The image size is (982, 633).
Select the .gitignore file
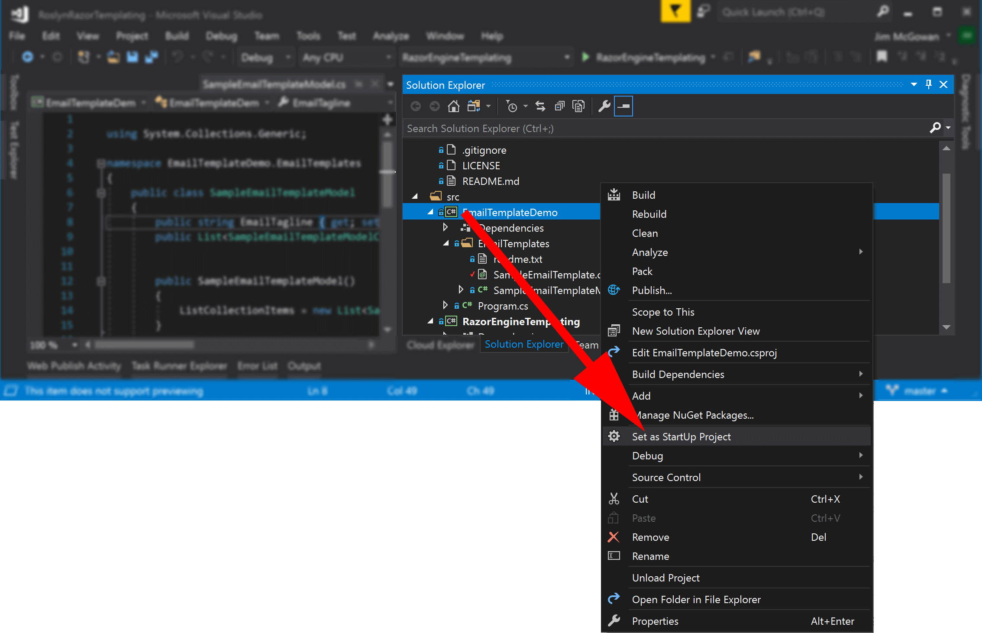point(484,150)
